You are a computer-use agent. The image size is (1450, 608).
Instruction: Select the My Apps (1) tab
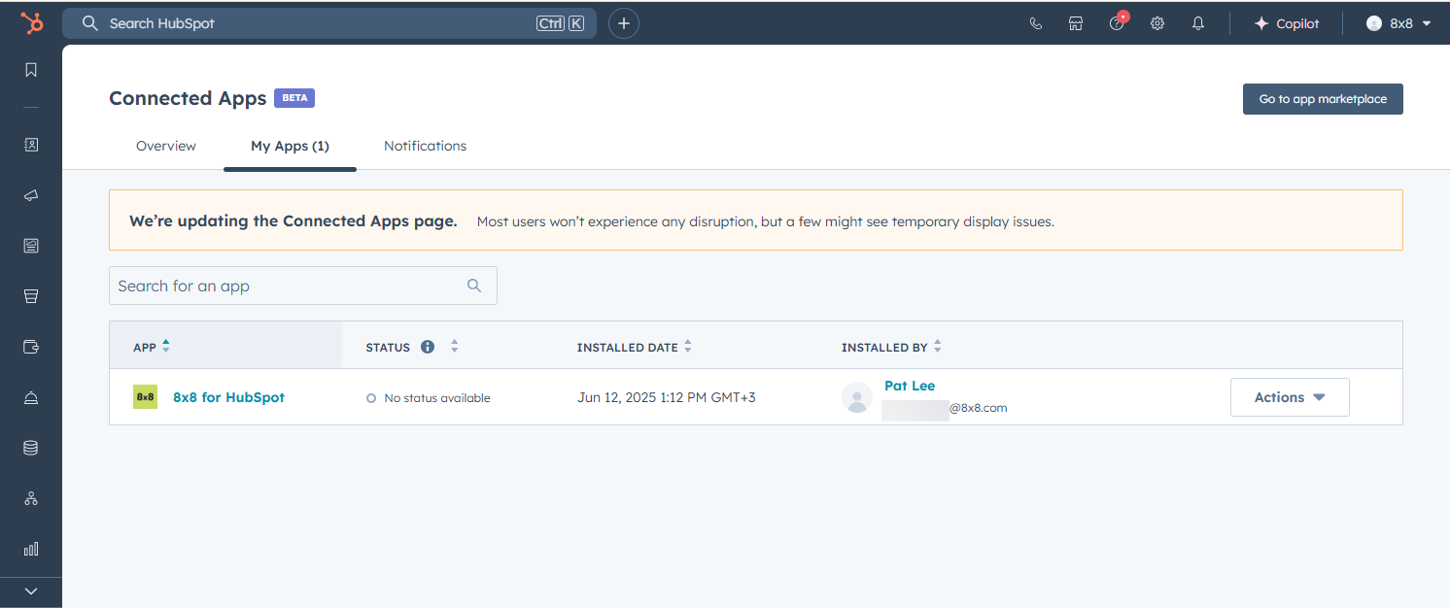tap(290, 146)
